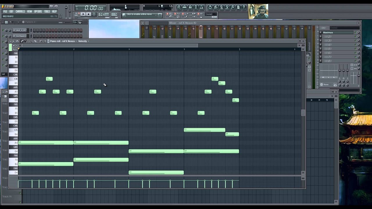The width and height of the screenshot is (372, 209).
Task: Open the mixer view icon
Action: pos(201,7)
